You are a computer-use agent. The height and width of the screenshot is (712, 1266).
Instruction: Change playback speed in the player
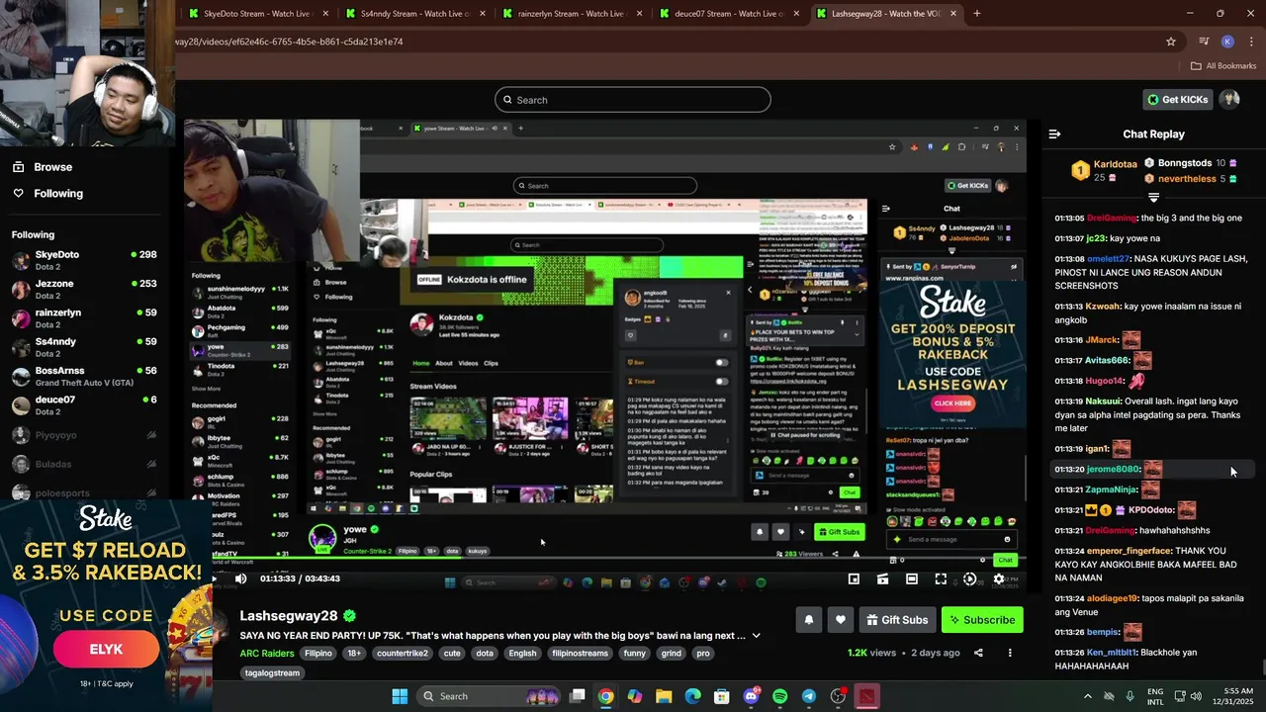(969, 578)
